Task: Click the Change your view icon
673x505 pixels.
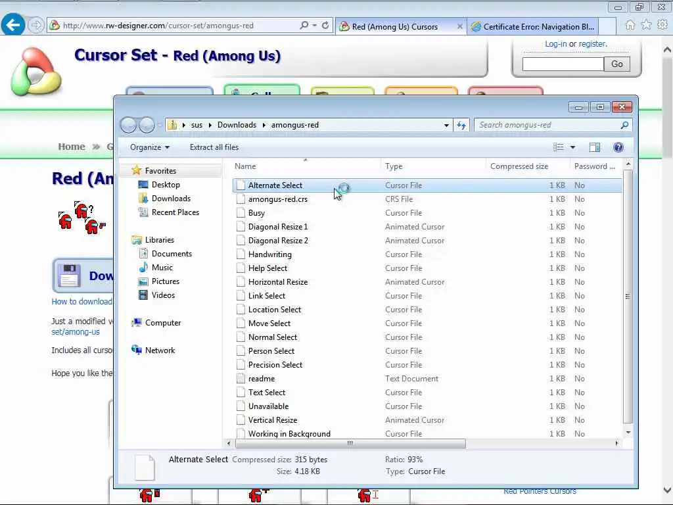Action: (559, 147)
